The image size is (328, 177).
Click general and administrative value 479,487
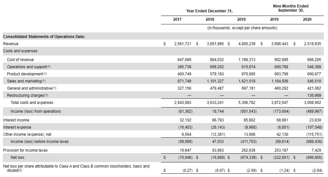217,88
